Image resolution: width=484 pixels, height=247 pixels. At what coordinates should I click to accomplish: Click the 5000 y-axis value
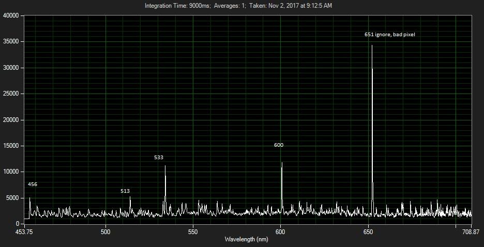12,198
